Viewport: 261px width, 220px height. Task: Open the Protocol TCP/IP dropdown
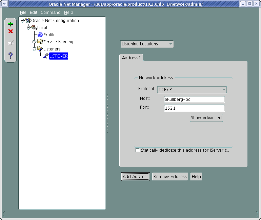[192, 90]
